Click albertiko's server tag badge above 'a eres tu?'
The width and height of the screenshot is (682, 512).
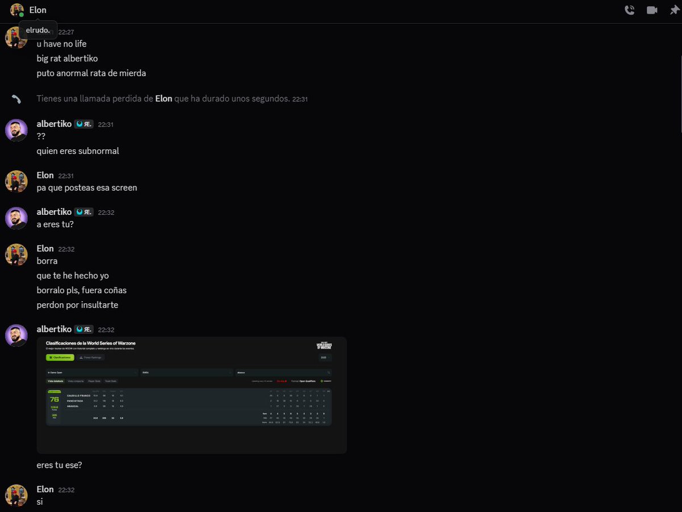click(84, 212)
